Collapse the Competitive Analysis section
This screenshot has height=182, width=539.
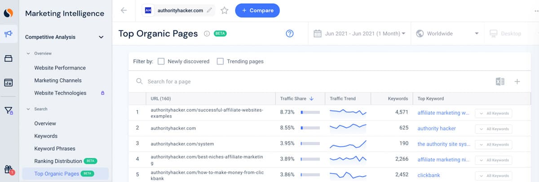[x=101, y=37]
